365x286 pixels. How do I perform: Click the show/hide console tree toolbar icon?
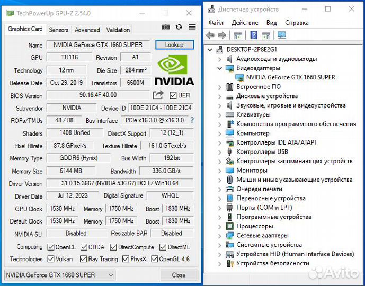(238, 35)
